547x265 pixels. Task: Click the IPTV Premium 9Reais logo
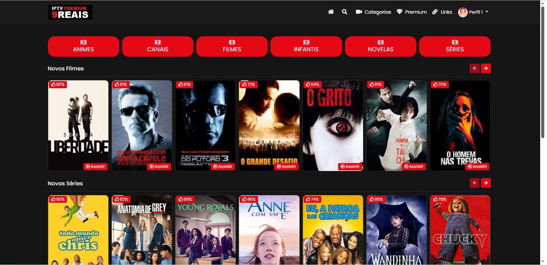(x=70, y=12)
